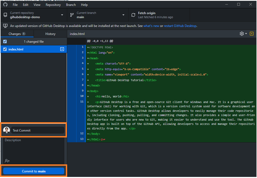
Task: Click the Test Commit summary field
Action: (x=38, y=130)
